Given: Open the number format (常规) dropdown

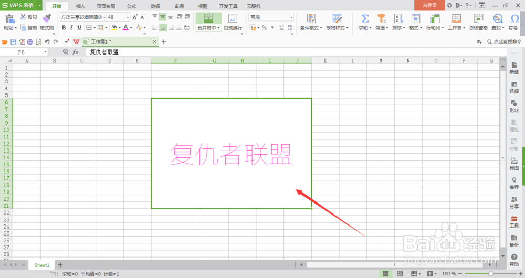Looking at the screenshot, I should click(x=291, y=17).
